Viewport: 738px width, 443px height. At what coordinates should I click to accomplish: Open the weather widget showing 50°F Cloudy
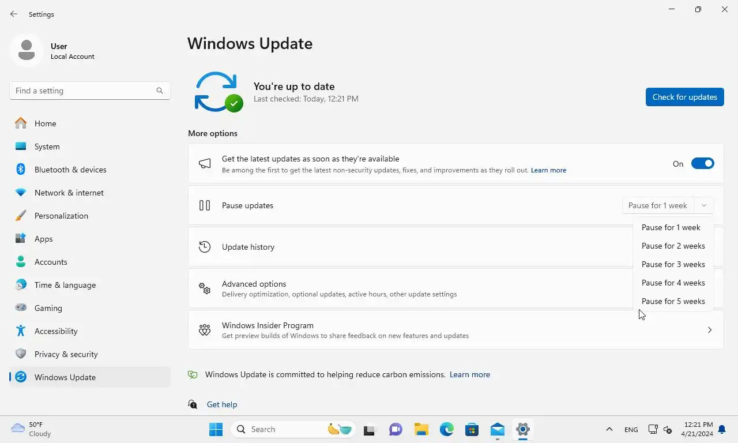click(32, 429)
